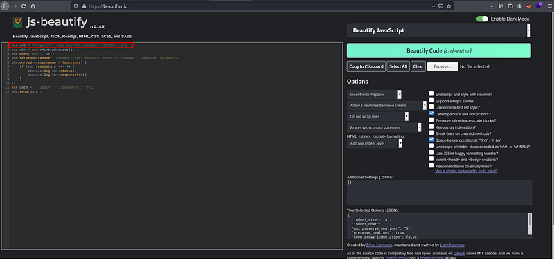Open the browser library icon
554x260 pixels.
coord(501,6)
